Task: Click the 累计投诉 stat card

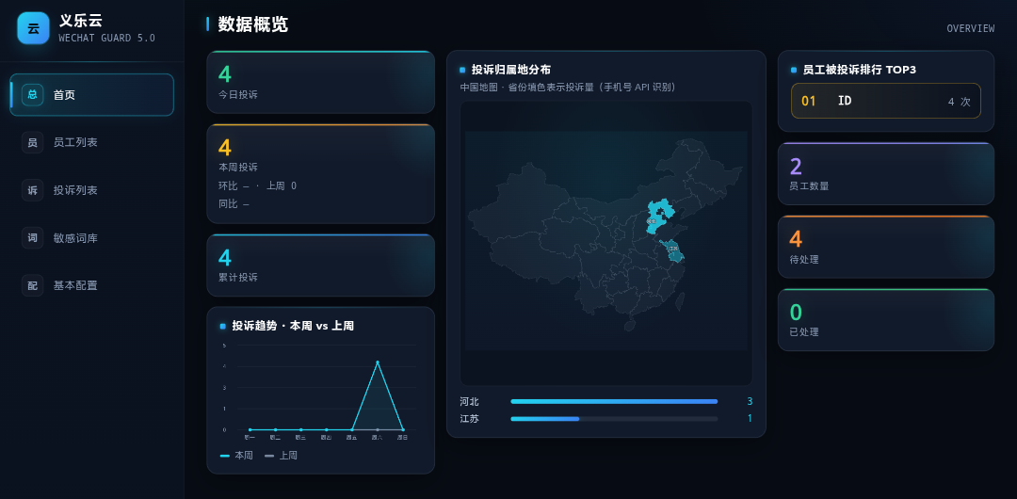Action: 320,265
